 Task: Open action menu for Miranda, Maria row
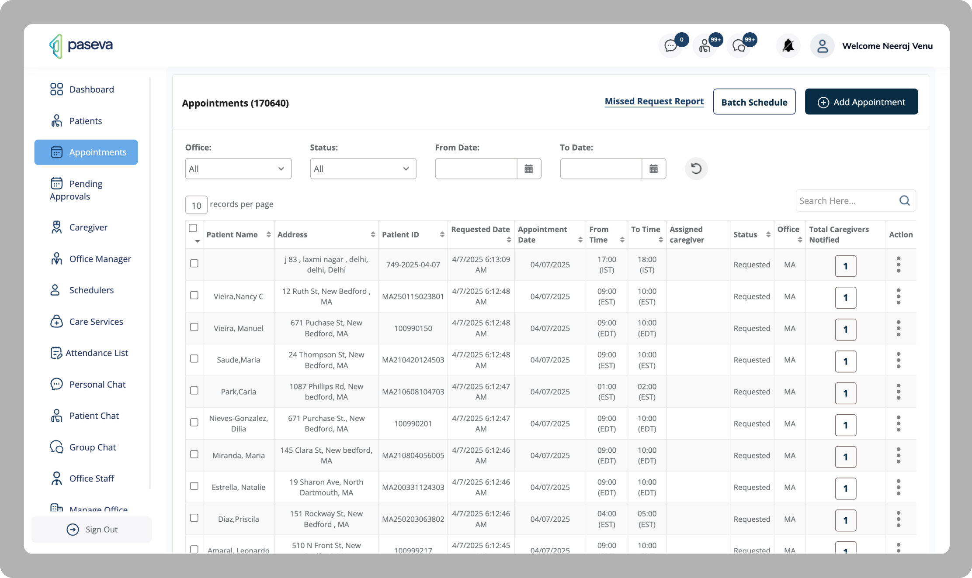point(899,455)
